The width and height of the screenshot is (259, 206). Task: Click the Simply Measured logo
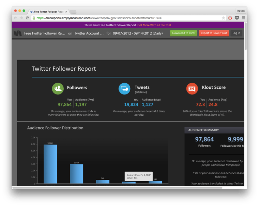click(x=18, y=33)
